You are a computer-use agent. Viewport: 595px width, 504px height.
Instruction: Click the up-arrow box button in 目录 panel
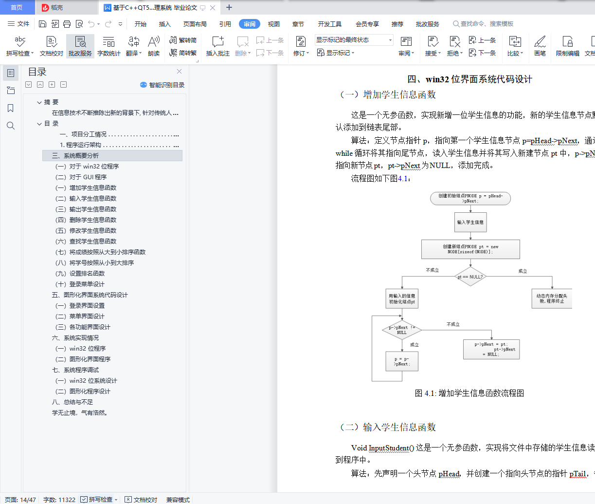(x=40, y=85)
